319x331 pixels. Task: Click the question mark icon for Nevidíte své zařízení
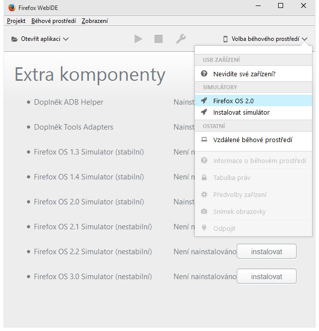click(x=204, y=74)
